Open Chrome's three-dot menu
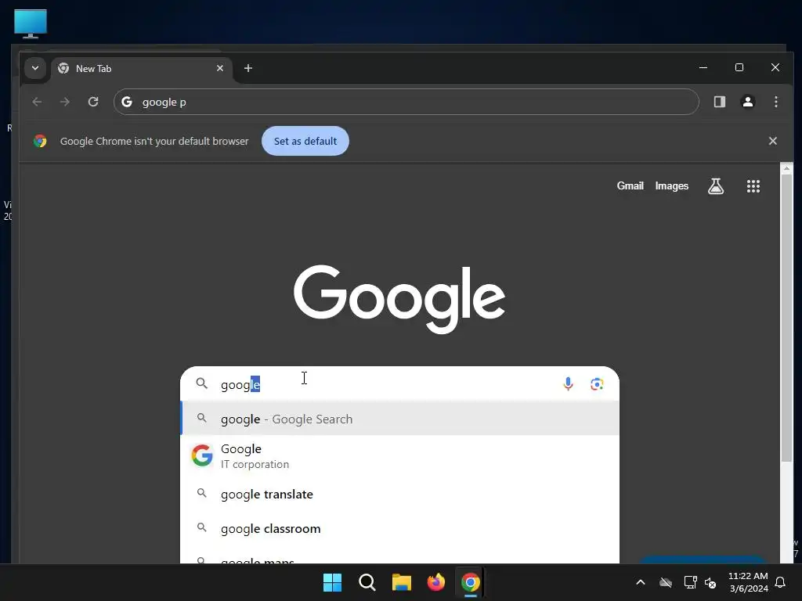Image resolution: width=802 pixels, height=601 pixels. click(x=776, y=102)
